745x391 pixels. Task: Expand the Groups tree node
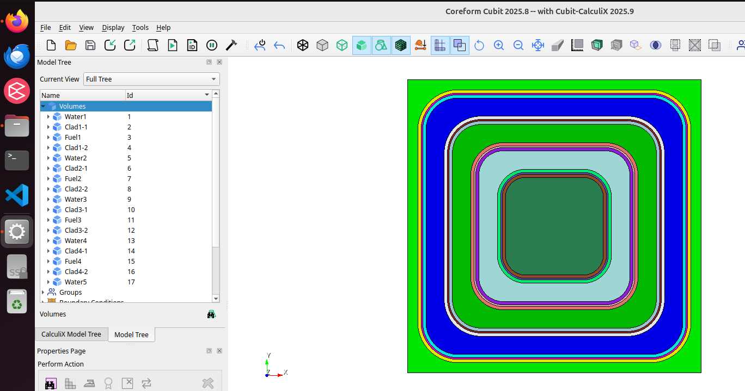43,293
